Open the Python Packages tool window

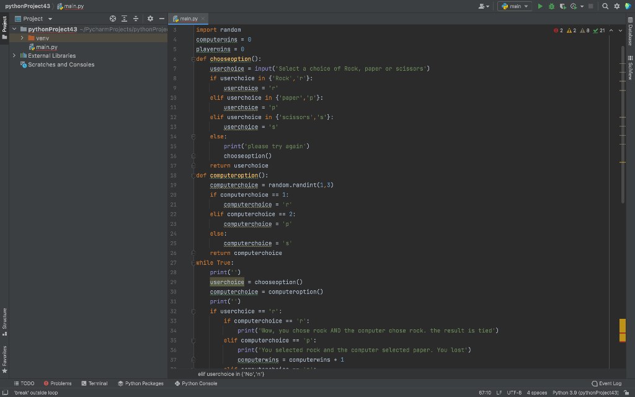click(141, 383)
